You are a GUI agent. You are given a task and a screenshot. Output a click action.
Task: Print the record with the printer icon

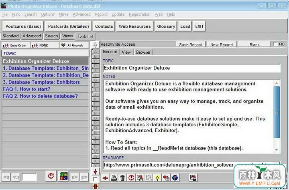(114, 178)
